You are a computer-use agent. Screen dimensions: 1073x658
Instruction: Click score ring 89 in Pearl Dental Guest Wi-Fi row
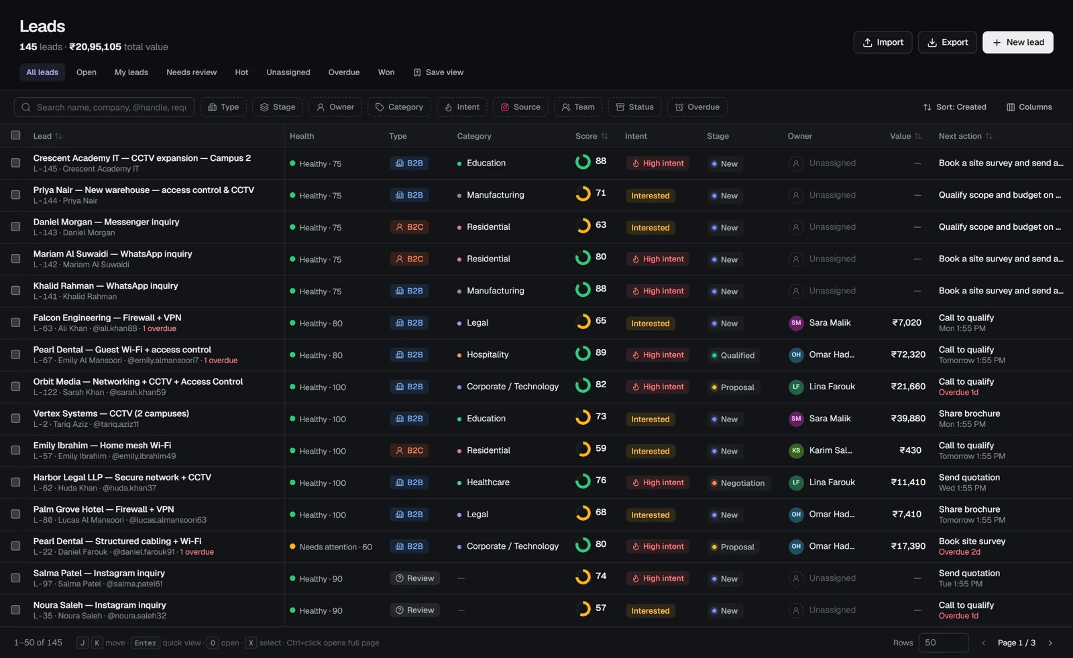583,353
